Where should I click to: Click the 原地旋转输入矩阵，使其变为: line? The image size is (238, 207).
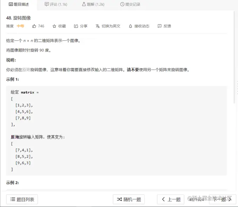38,137
